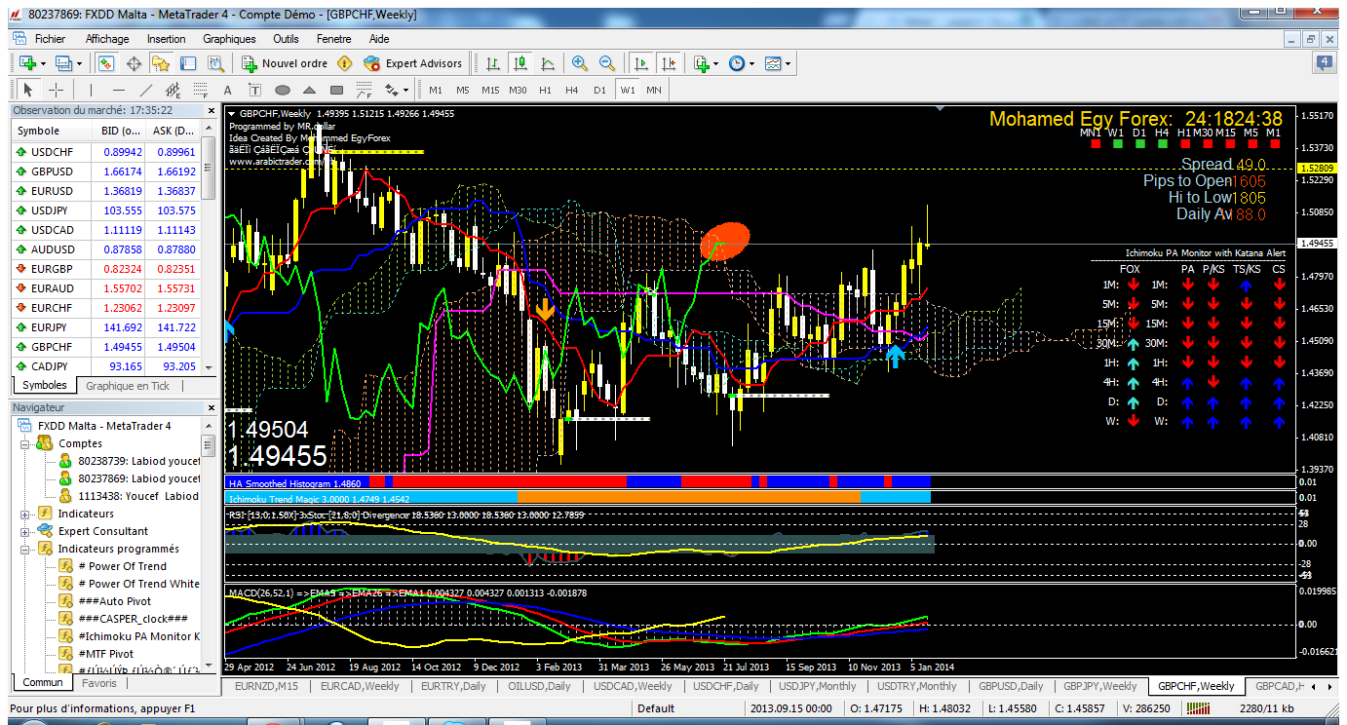Open the Fichier menu
Screen dimensions: 1347x725
tap(50, 39)
